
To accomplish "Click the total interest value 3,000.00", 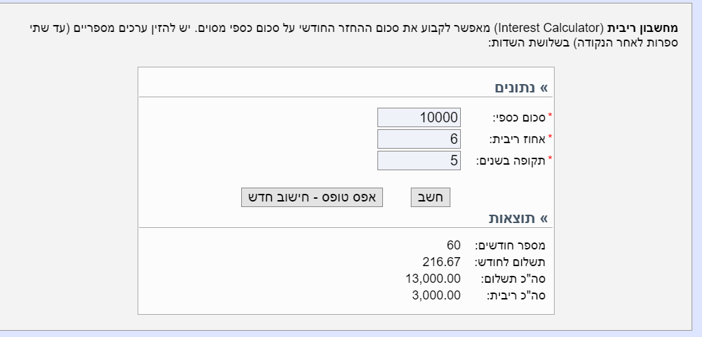I will (x=436, y=295).
